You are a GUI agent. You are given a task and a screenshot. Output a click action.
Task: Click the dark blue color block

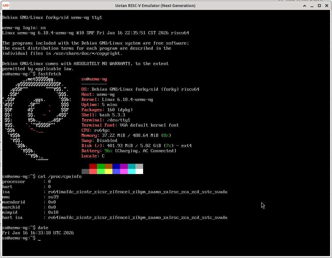click(x=116, y=166)
